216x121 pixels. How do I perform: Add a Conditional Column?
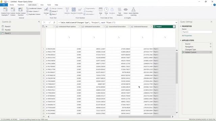click(34, 8)
